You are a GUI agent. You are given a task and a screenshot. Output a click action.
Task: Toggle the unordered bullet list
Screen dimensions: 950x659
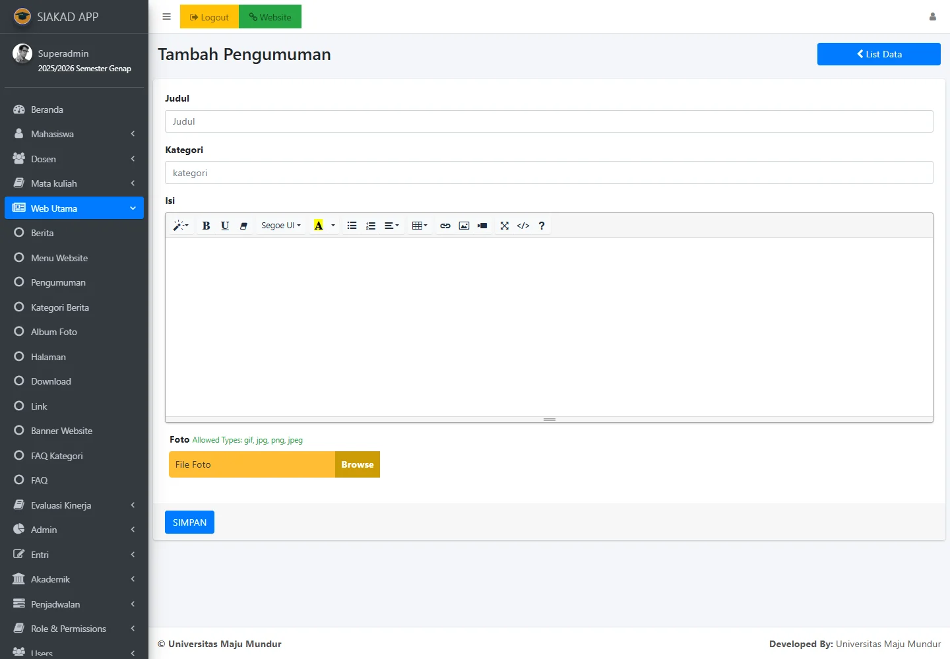[x=352, y=226]
